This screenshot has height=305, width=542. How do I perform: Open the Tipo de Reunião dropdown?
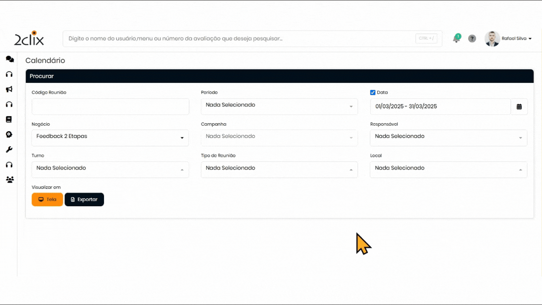coord(279,169)
